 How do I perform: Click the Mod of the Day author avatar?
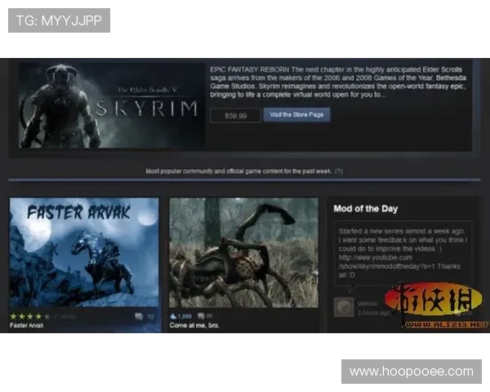tap(344, 306)
